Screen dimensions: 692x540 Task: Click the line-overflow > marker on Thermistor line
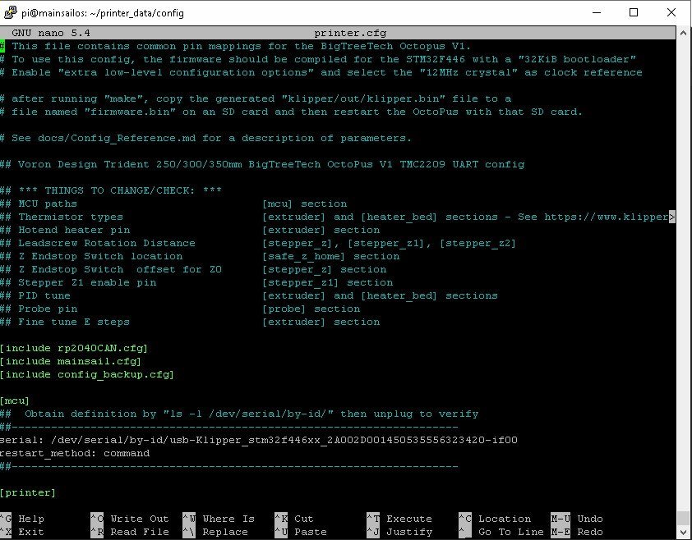click(672, 217)
